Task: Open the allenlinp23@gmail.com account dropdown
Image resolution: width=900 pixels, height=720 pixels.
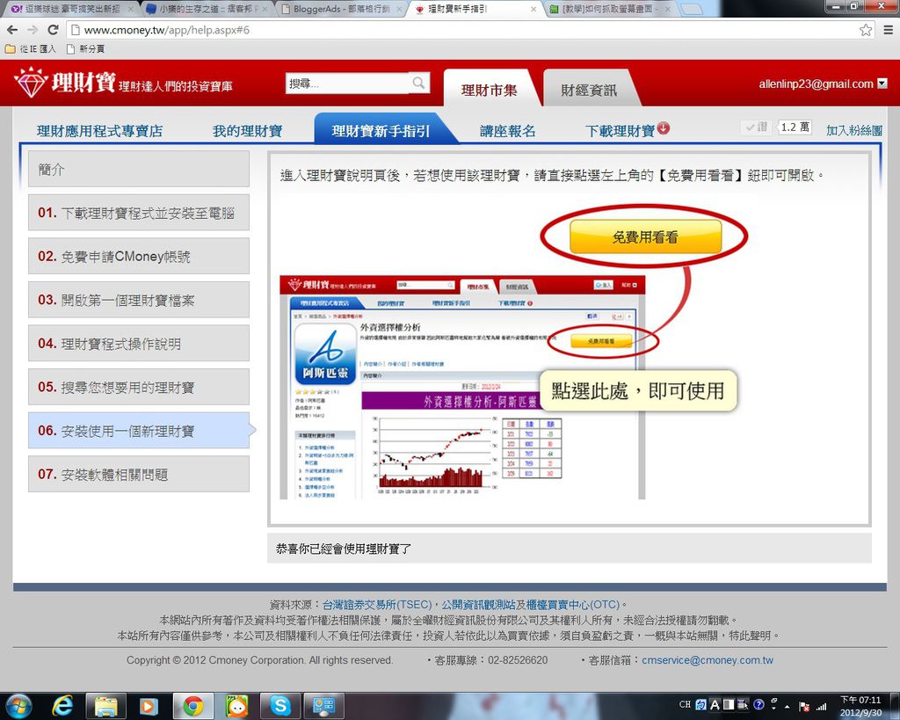Action: 882,84
